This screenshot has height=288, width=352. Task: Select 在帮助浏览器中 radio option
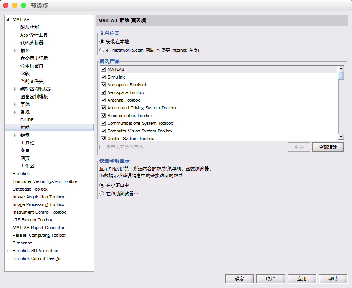(x=102, y=194)
